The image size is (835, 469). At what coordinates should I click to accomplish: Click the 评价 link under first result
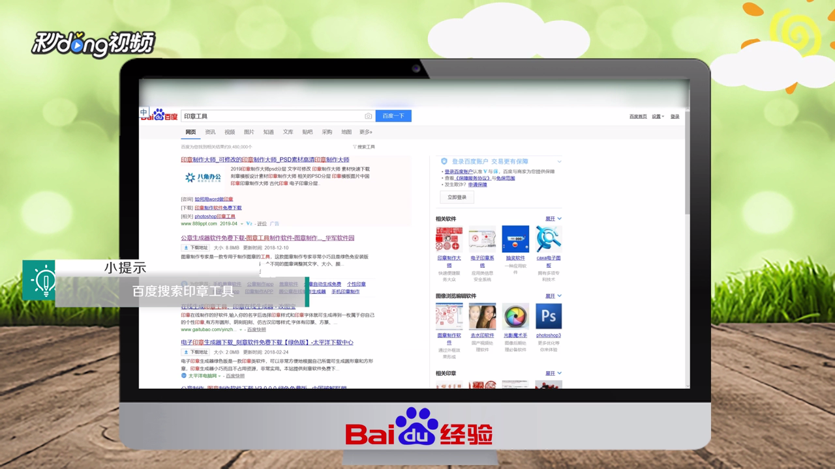[x=262, y=224]
